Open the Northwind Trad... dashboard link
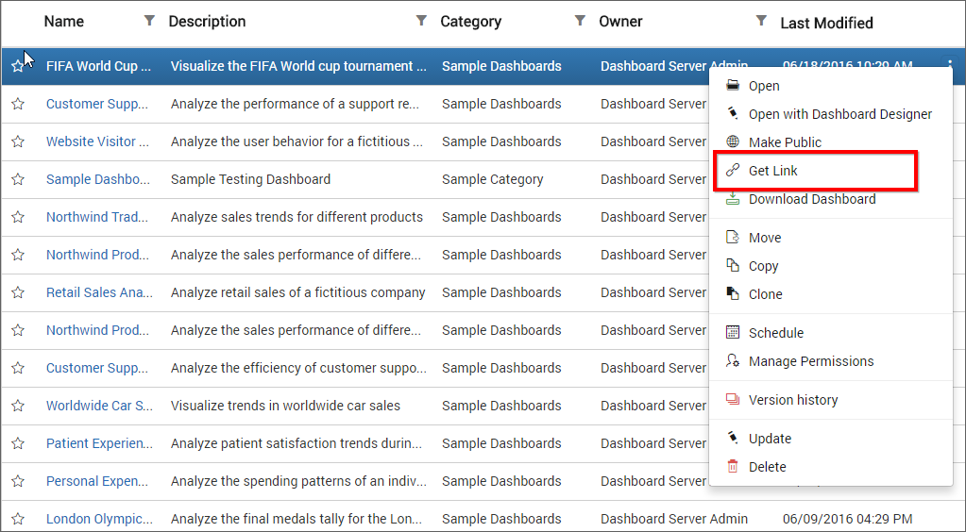This screenshot has height=532, width=966. 97,217
